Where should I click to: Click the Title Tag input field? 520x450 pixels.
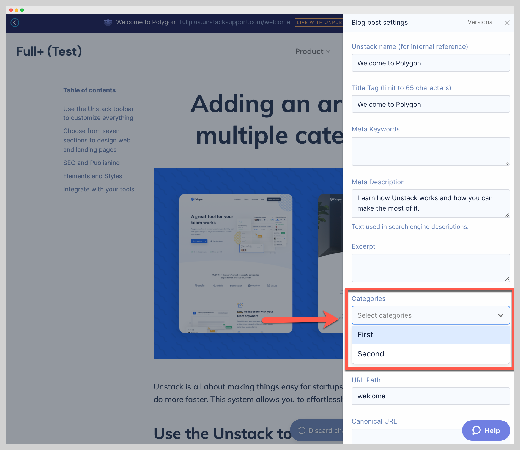[x=431, y=104]
